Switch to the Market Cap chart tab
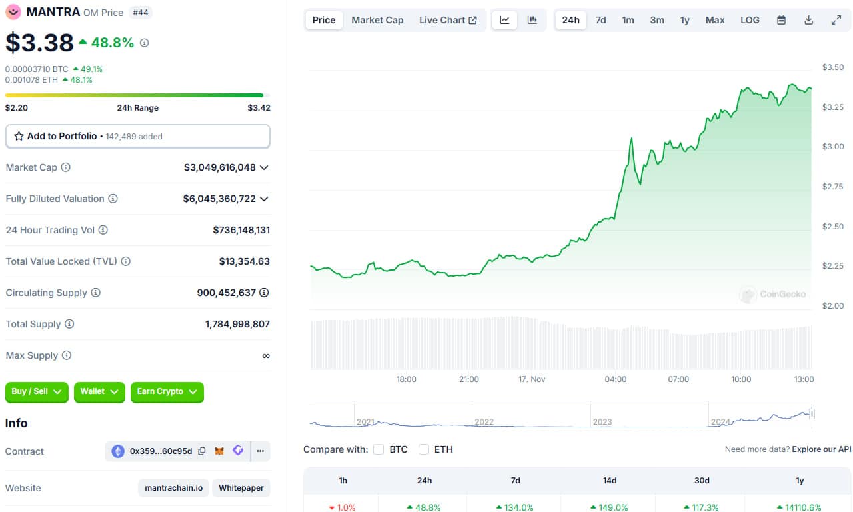 click(377, 20)
